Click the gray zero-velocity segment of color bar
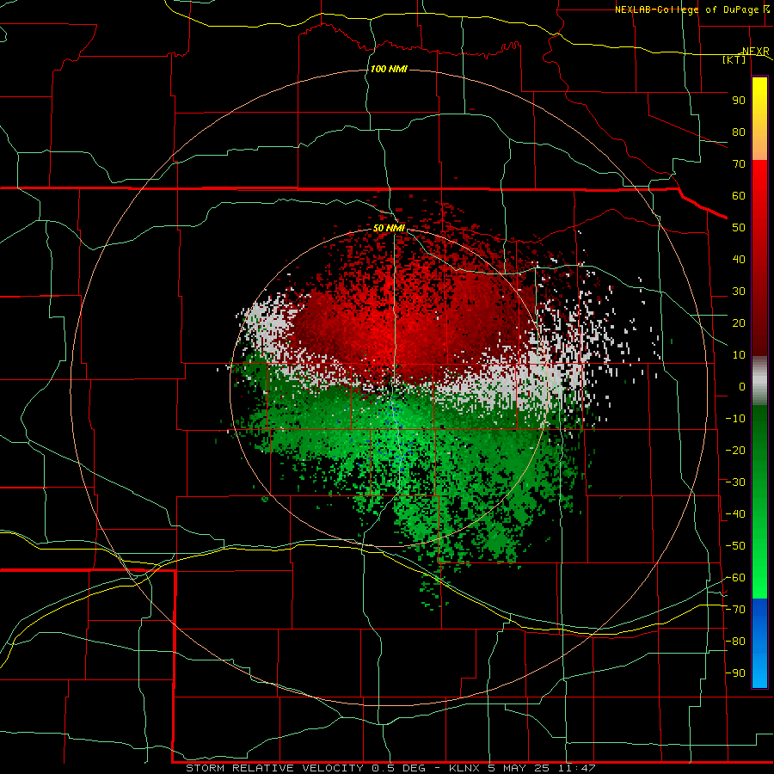The height and width of the screenshot is (774, 774). (759, 380)
